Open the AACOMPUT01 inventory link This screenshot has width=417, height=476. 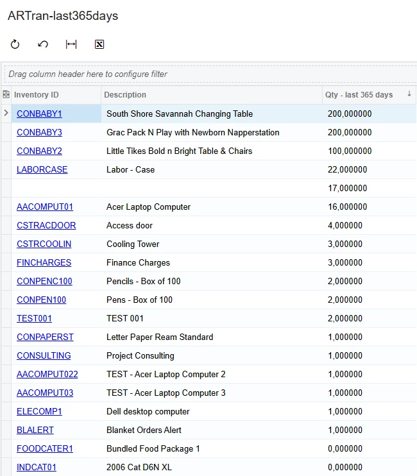point(45,207)
